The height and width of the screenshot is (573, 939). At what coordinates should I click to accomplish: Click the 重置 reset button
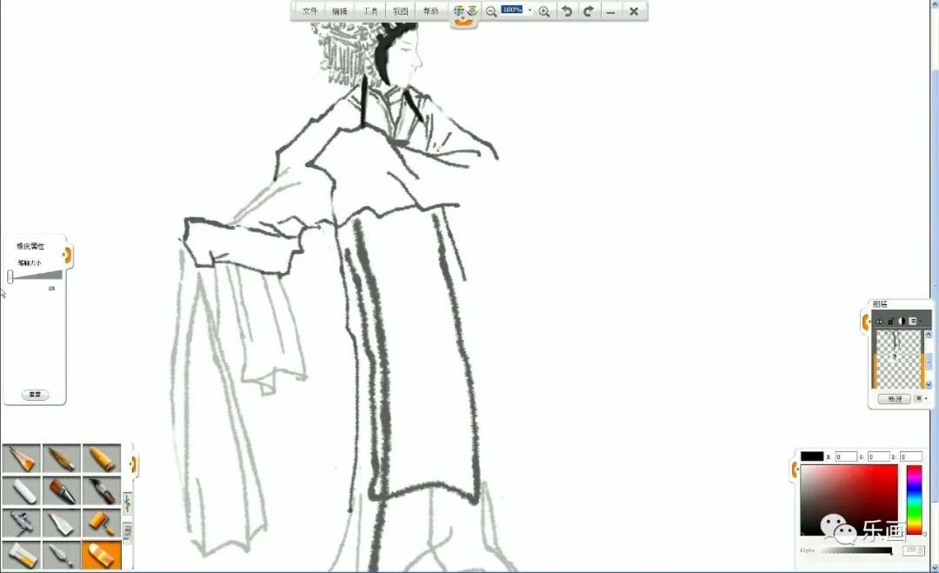(x=35, y=395)
